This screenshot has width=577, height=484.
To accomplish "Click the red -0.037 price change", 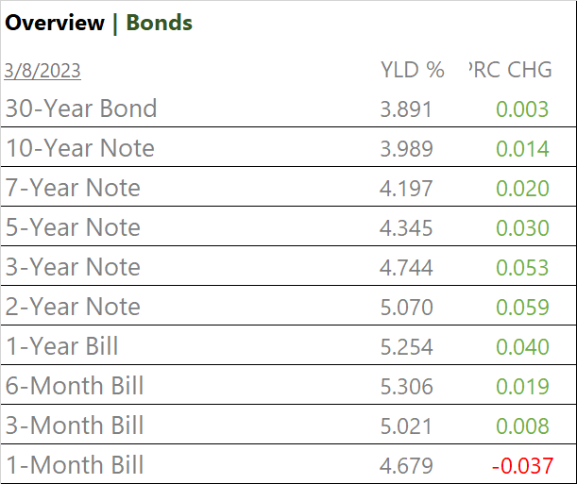I will coord(519,465).
